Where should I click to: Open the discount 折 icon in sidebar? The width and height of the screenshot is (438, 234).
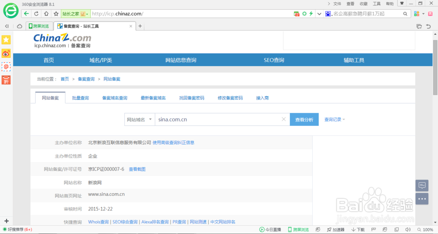tap(6, 80)
